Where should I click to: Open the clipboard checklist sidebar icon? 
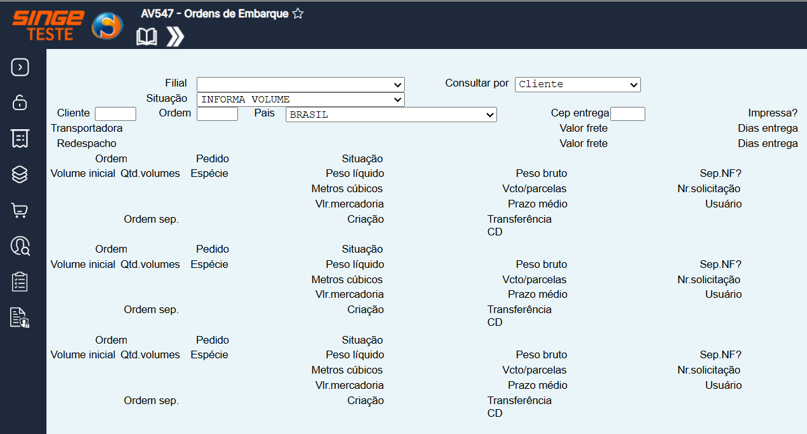click(20, 281)
